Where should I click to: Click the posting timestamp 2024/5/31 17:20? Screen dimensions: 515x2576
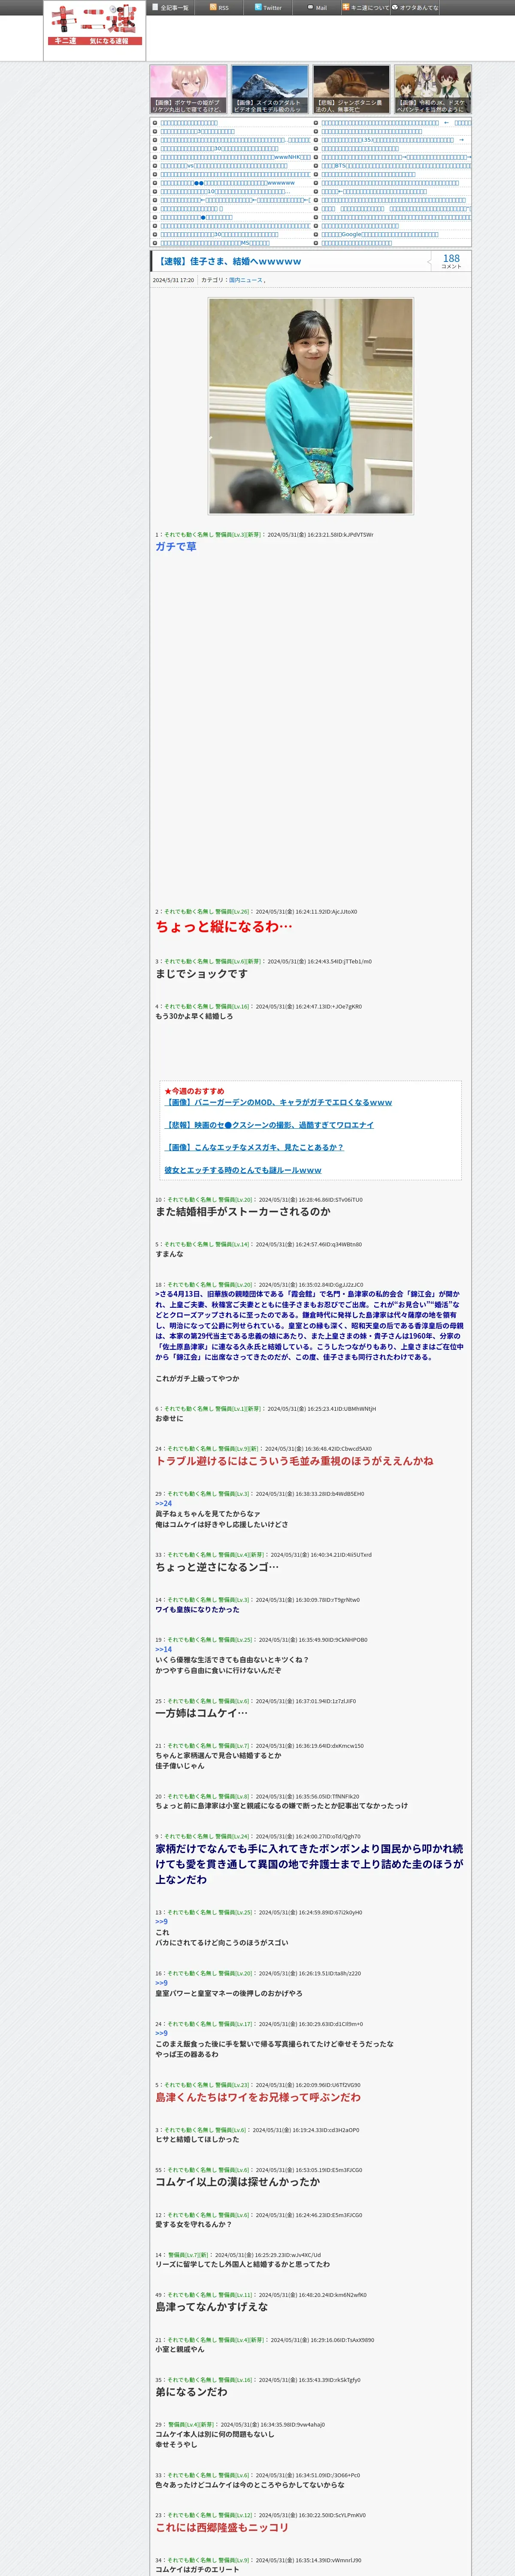coord(173,280)
